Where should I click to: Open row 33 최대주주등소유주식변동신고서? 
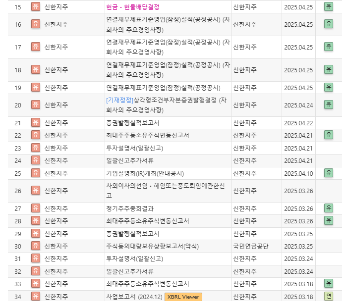point(147,284)
